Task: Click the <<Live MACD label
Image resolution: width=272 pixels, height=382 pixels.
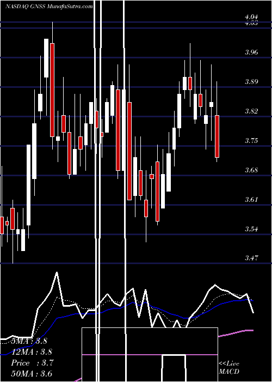Action: pyautogui.click(x=229, y=368)
